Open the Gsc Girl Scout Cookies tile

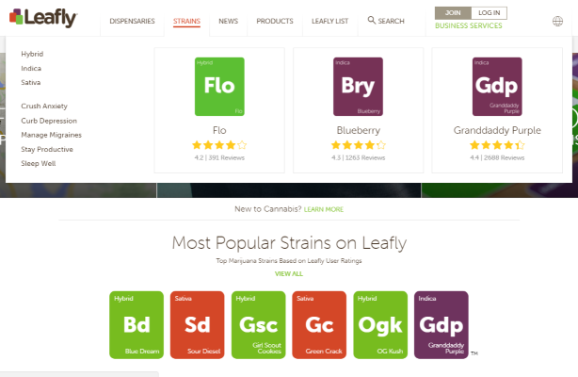point(258,324)
